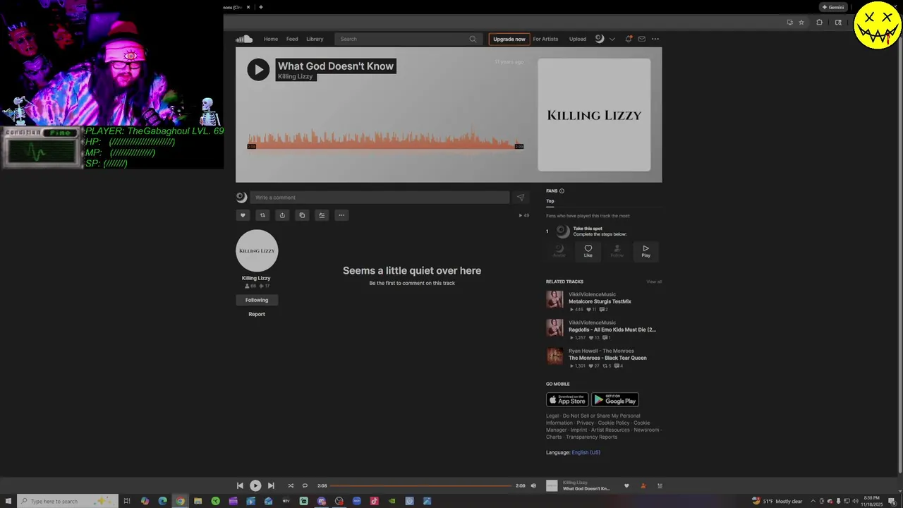This screenshot has height=508, width=903.
Task: Open the header more options menu
Action: coord(655,39)
